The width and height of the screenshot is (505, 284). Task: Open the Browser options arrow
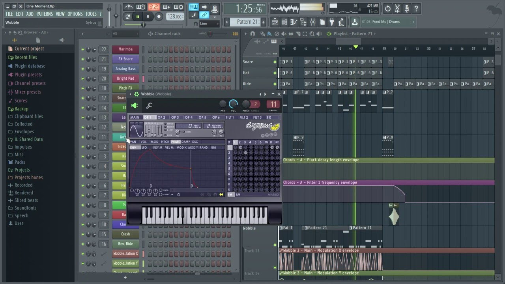click(x=5, y=33)
